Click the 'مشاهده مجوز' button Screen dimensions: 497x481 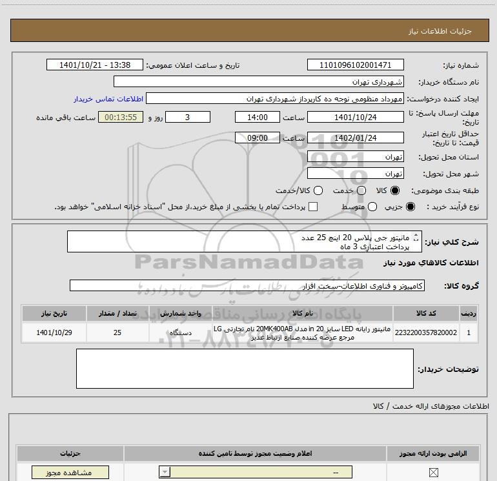70,473
